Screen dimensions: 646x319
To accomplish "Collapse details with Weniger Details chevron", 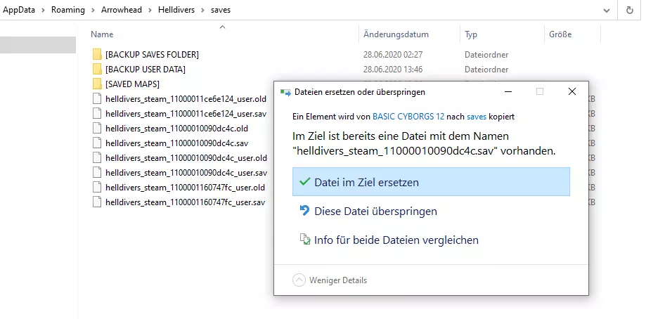I will tap(299, 280).
